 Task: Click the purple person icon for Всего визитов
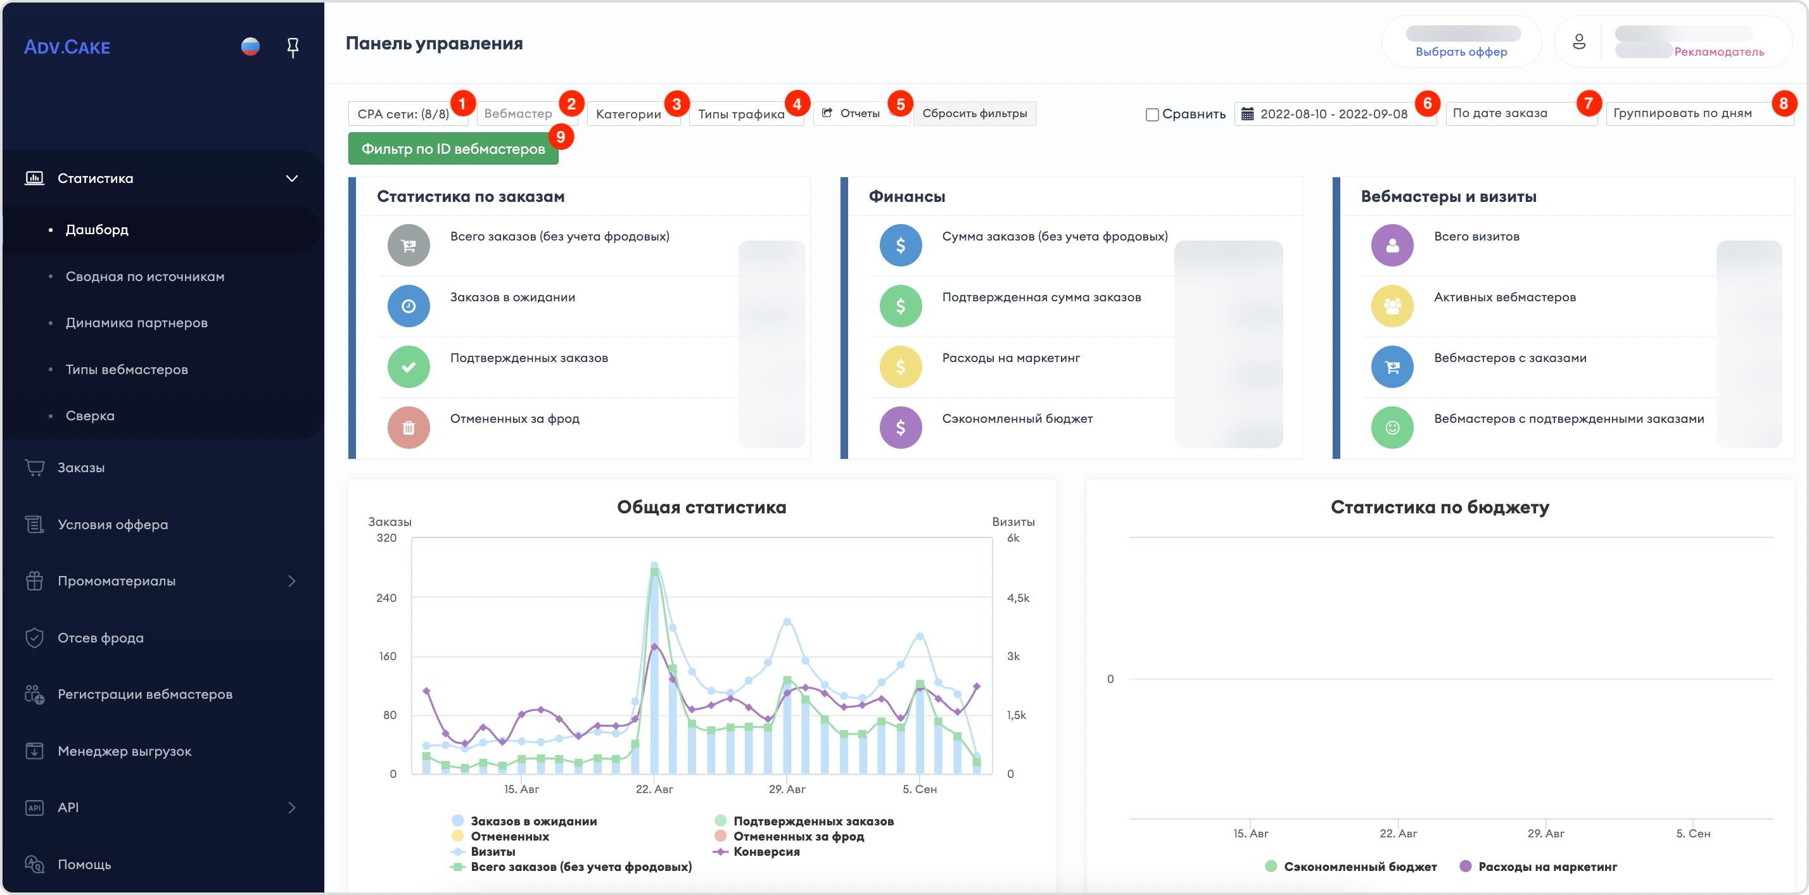pyautogui.click(x=1392, y=245)
